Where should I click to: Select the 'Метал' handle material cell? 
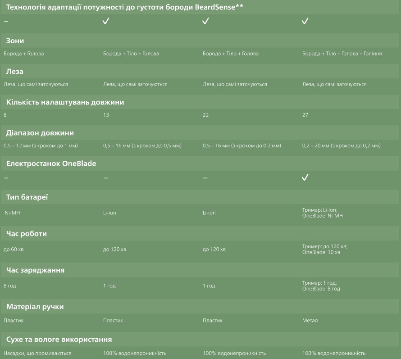click(x=310, y=321)
